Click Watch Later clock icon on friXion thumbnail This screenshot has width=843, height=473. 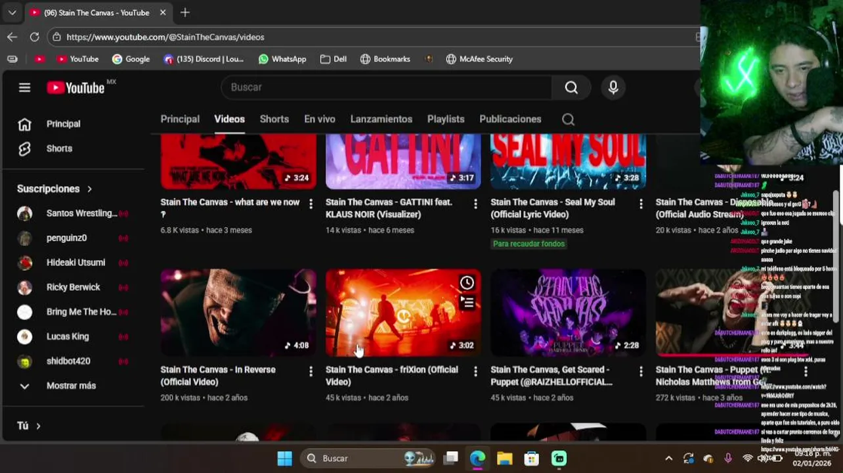tap(467, 282)
